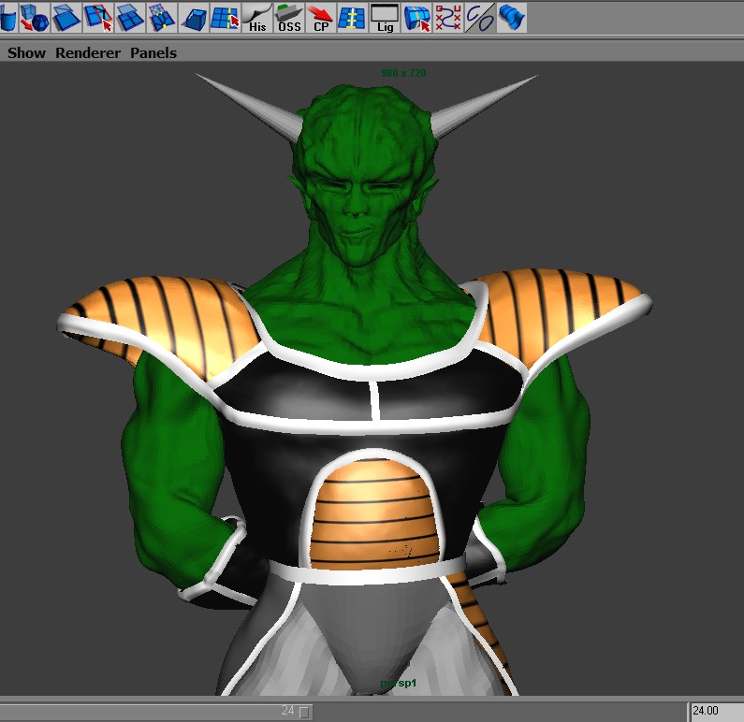Click the blue wavy surface shelf icon
Viewport: 744px width, 722px height.
[x=512, y=18]
